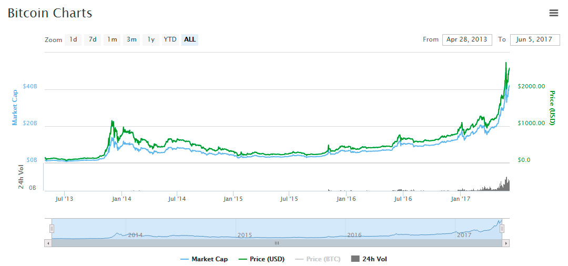The width and height of the screenshot is (568, 266).
Task: Click the Bitcoin Charts heading
Action: pos(49,13)
